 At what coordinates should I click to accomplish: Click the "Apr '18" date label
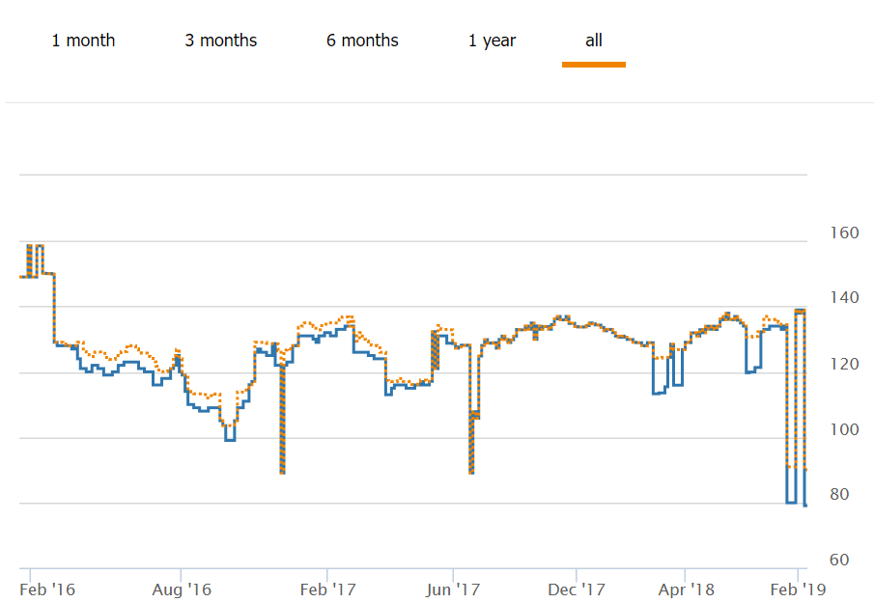point(685,588)
